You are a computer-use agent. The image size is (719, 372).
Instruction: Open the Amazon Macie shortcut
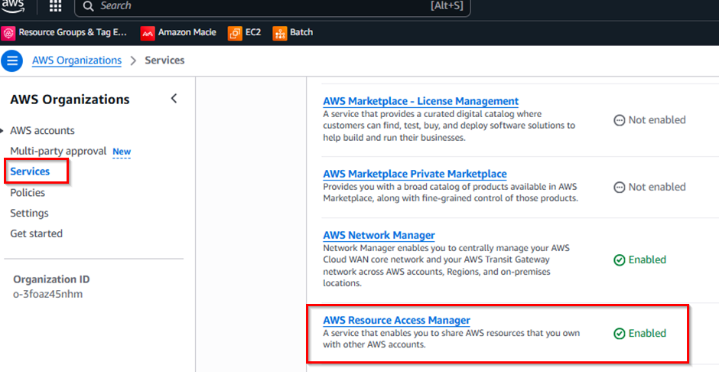pyautogui.click(x=187, y=33)
